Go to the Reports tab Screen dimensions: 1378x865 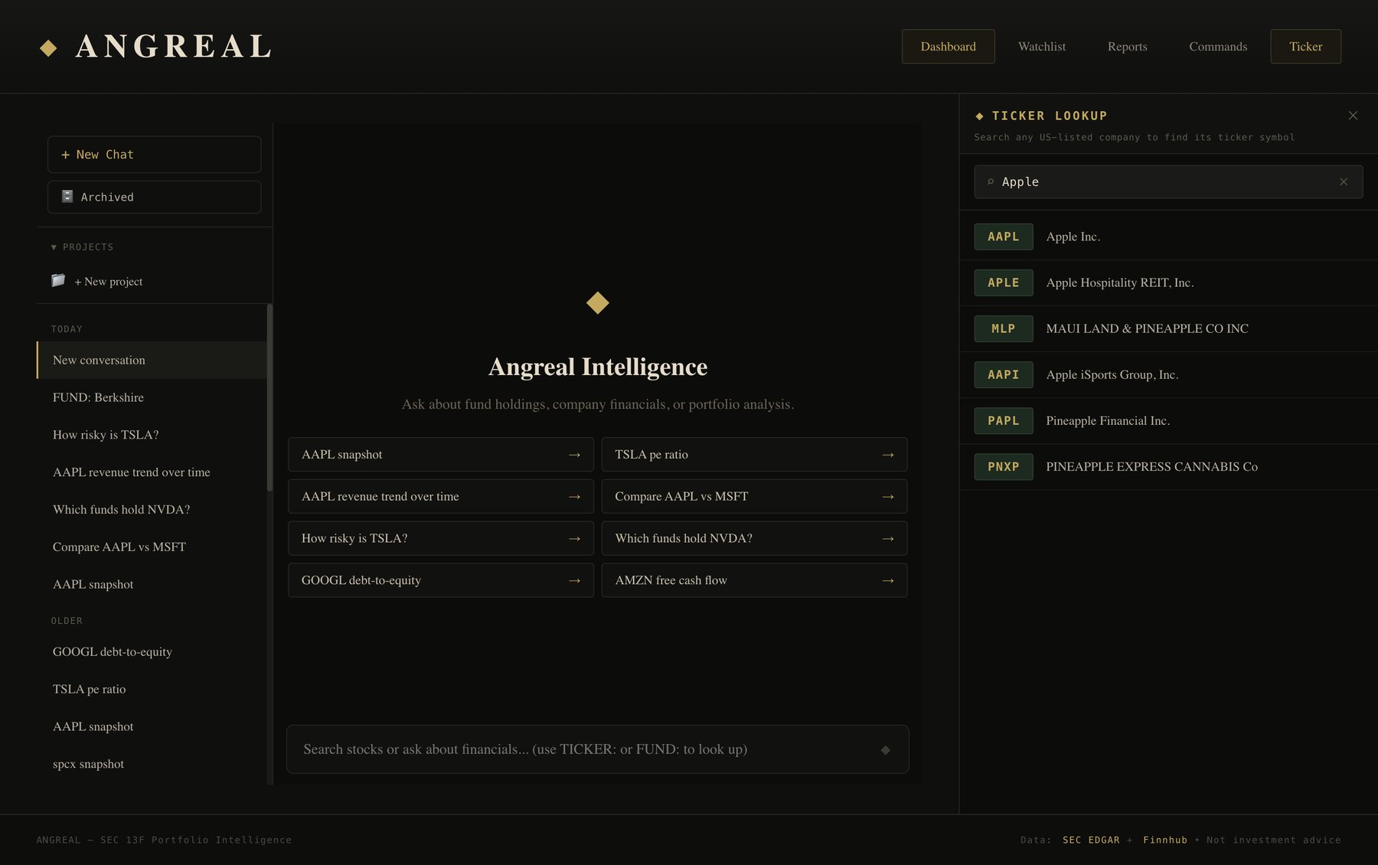[x=1127, y=47]
